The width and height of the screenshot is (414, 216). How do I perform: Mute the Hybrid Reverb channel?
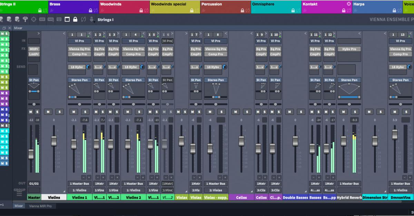pyautogui.click(x=344, y=112)
